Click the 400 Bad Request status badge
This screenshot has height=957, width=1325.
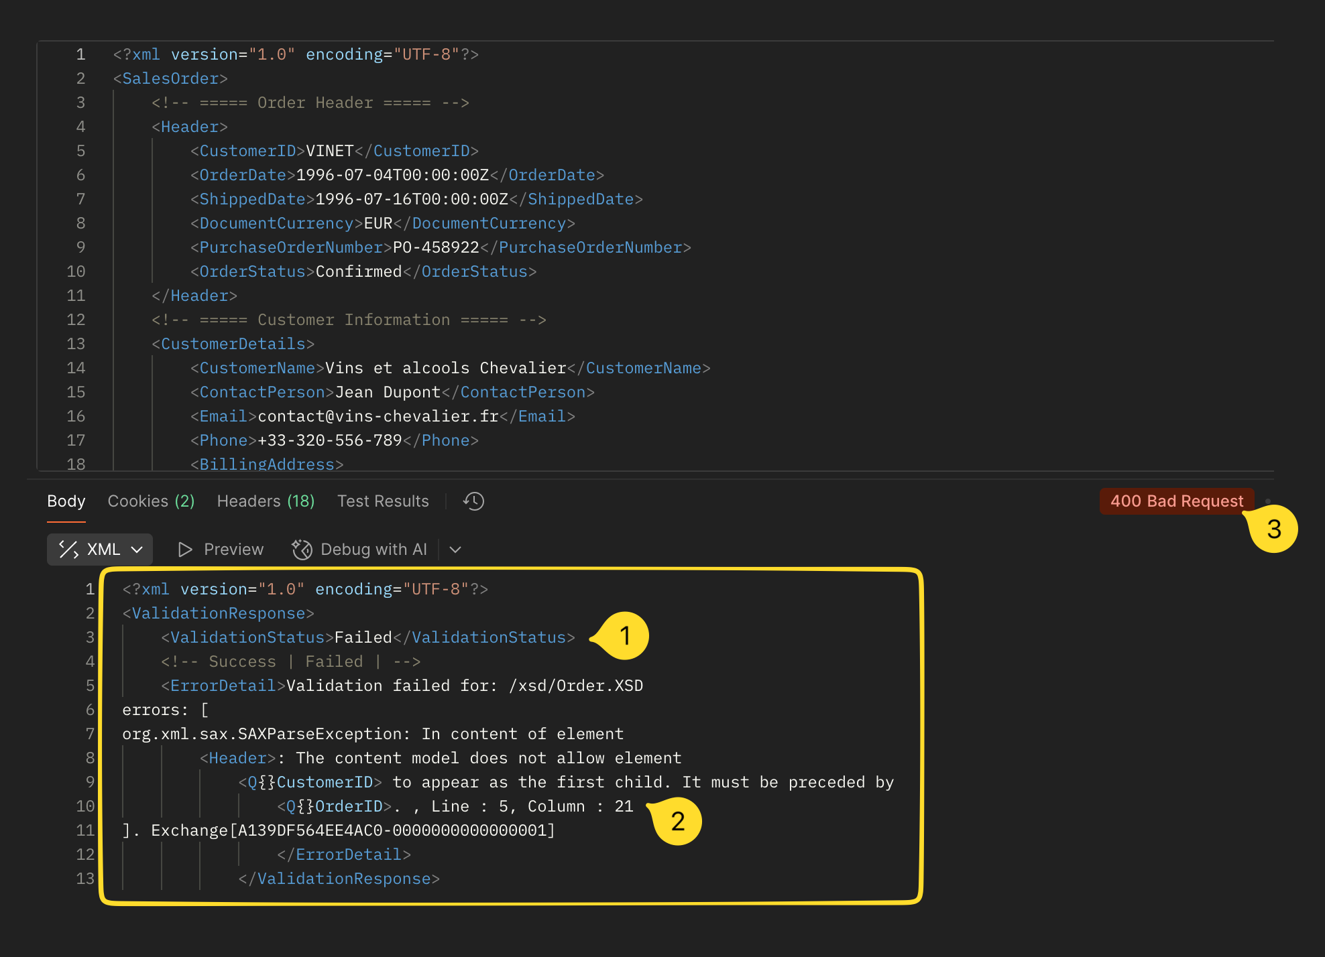pyautogui.click(x=1177, y=501)
